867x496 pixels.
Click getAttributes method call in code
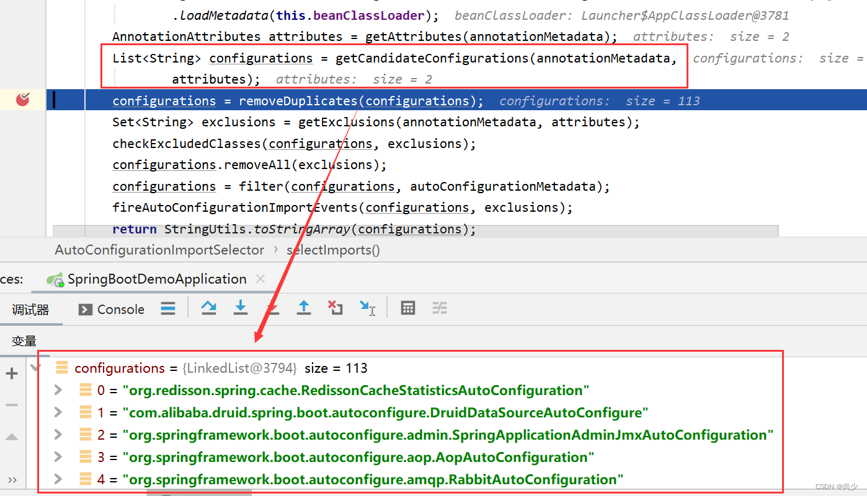pyautogui.click(x=414, y=37)
